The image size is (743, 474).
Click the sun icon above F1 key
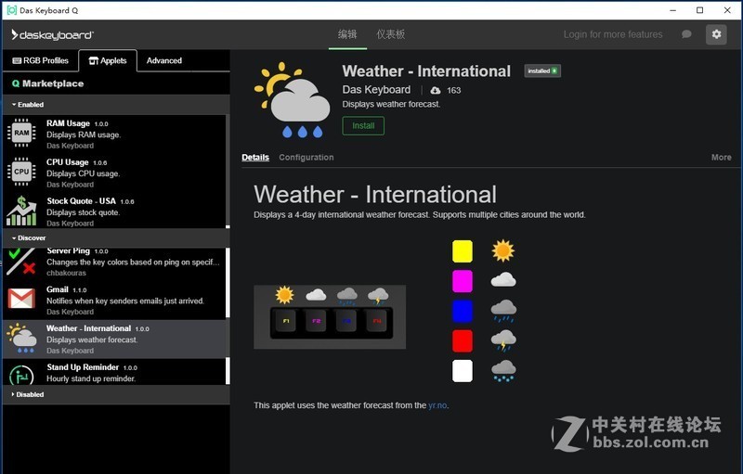[284, 295]
